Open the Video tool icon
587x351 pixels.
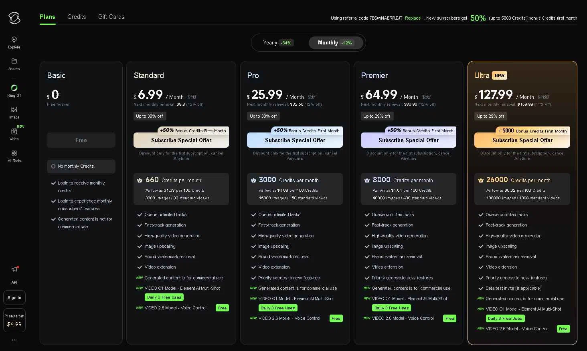click(x=14, y=131)
